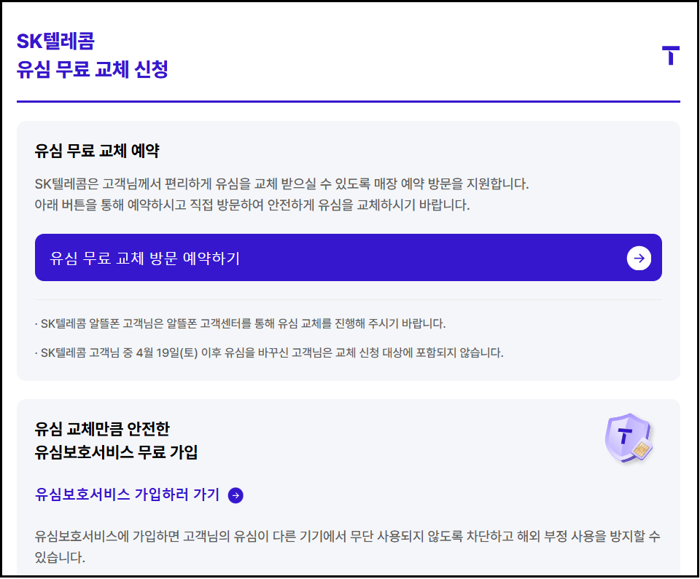The height and width of the screenshot is (579, 700).
Task: Click the white arrow circle on reservation button
Action: (639, 258)
